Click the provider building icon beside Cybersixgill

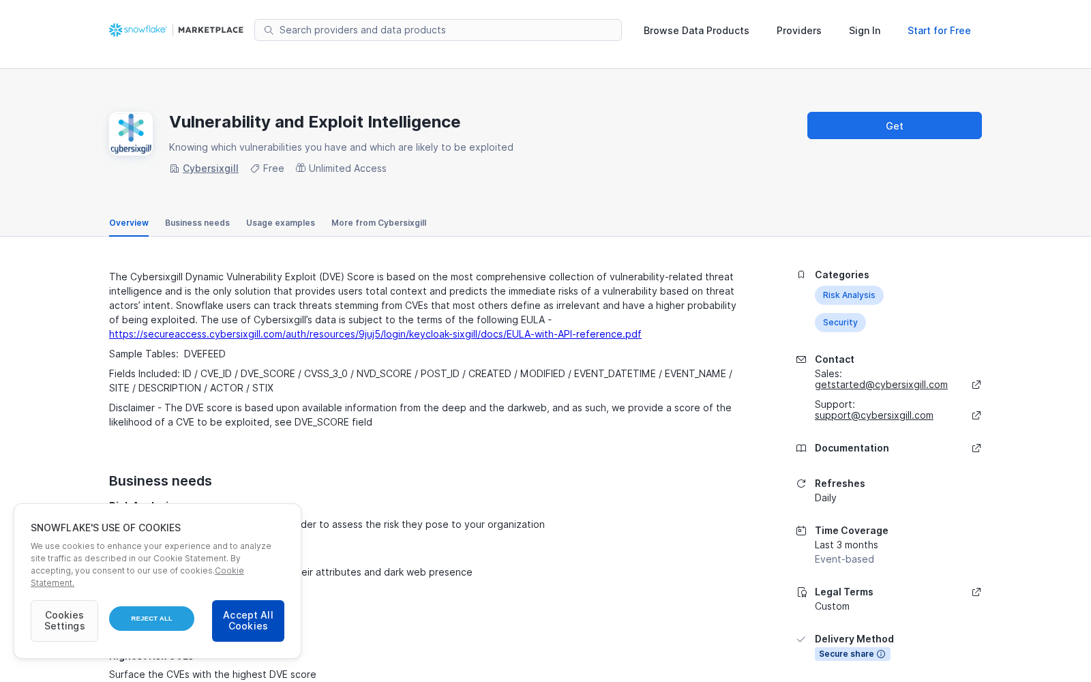tap(175, 168)
